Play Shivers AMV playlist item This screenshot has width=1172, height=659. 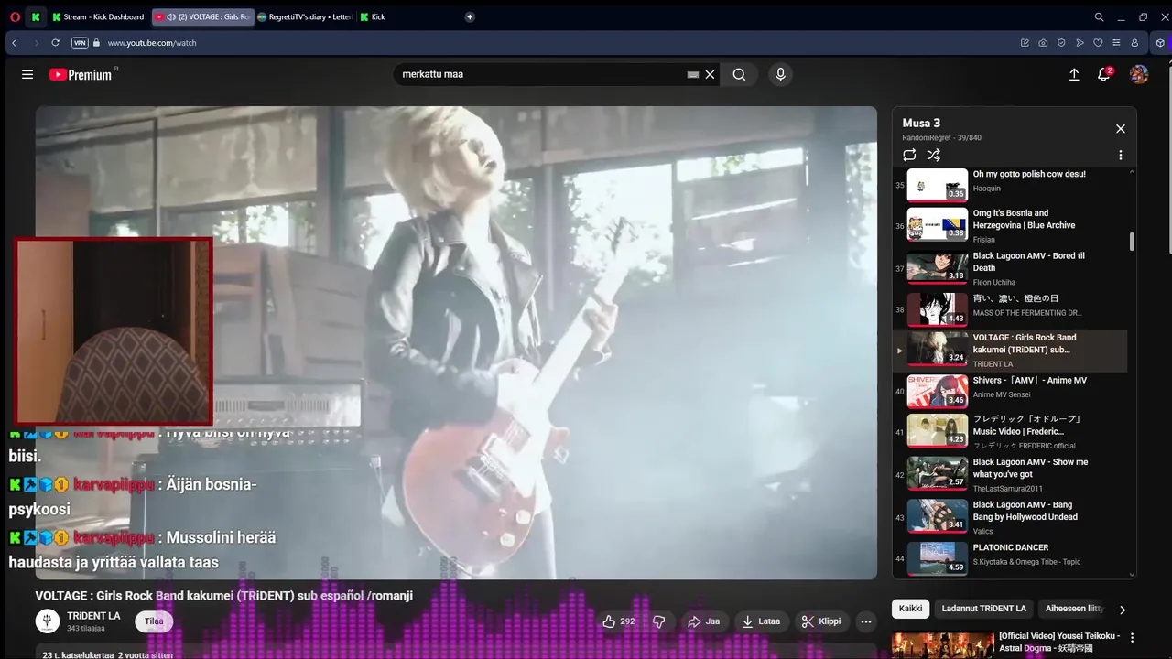[x=1010, y=391]
